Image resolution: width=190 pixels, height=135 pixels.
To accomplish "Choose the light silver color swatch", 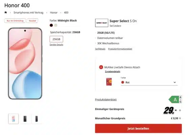I will pyautogui.click(x=56, y=25).
